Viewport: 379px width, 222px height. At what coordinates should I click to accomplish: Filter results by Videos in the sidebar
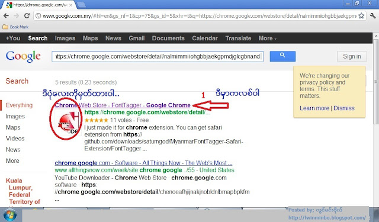[15, 139]
